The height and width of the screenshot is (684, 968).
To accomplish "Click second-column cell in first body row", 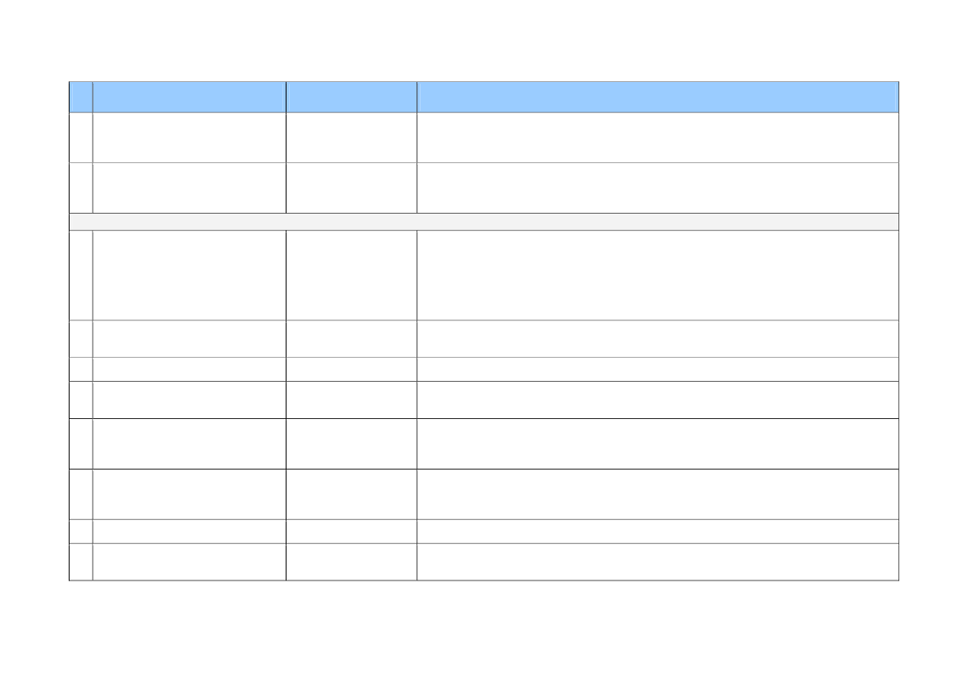I will (190, 137).
